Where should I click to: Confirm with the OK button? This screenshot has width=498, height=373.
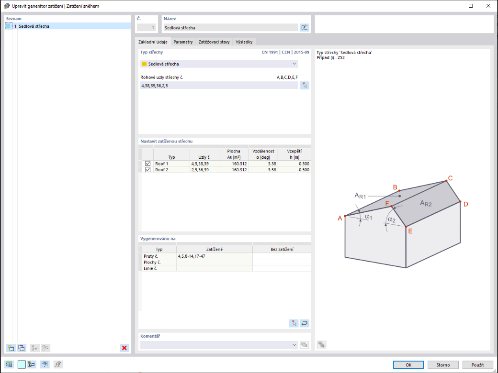[408, 365]
